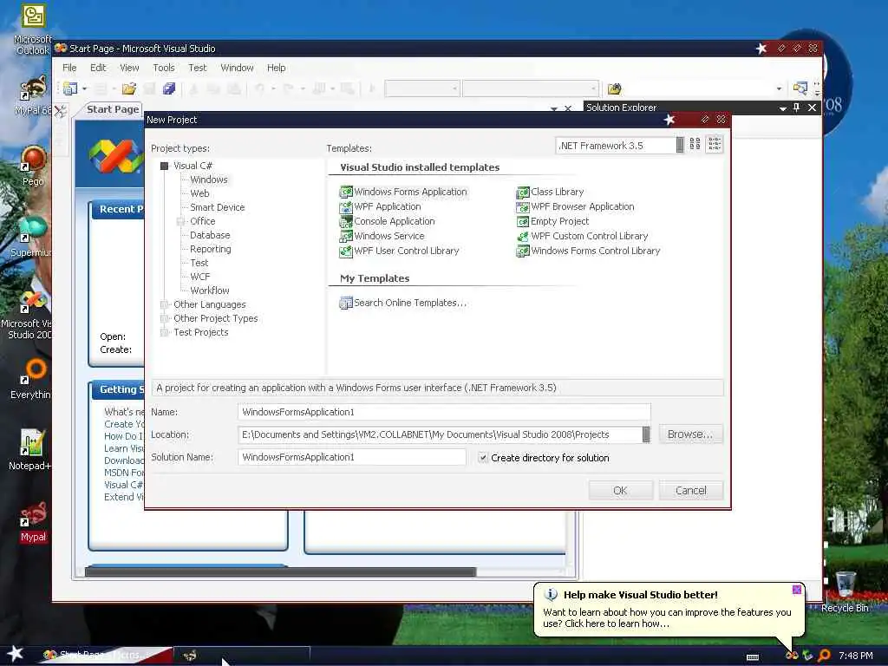Screen dimensions: 888x666
Task: Open the Solution Explorer toolbar icon at far right
Action: tap(800, 88)
